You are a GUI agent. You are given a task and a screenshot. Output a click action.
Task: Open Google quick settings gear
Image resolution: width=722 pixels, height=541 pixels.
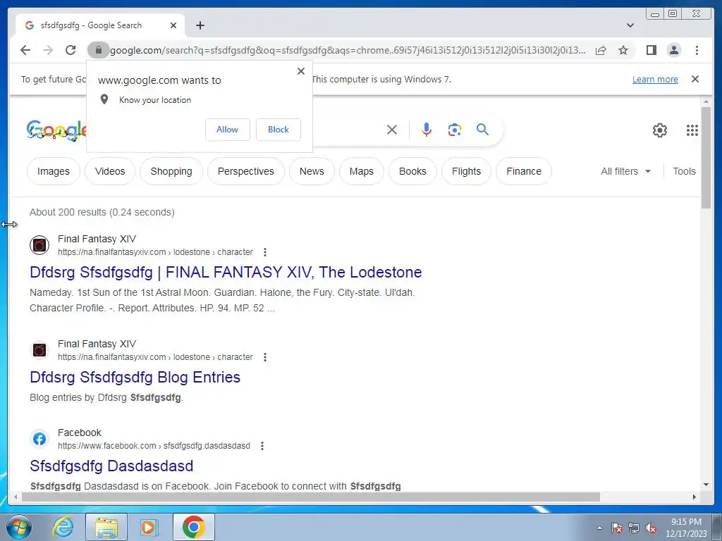[660, 130]
